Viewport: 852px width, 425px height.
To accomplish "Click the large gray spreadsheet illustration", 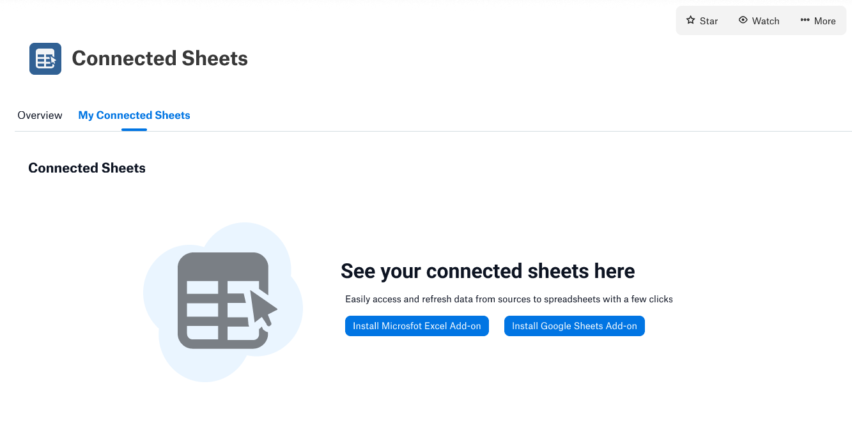I will click(x=222, y=301).
